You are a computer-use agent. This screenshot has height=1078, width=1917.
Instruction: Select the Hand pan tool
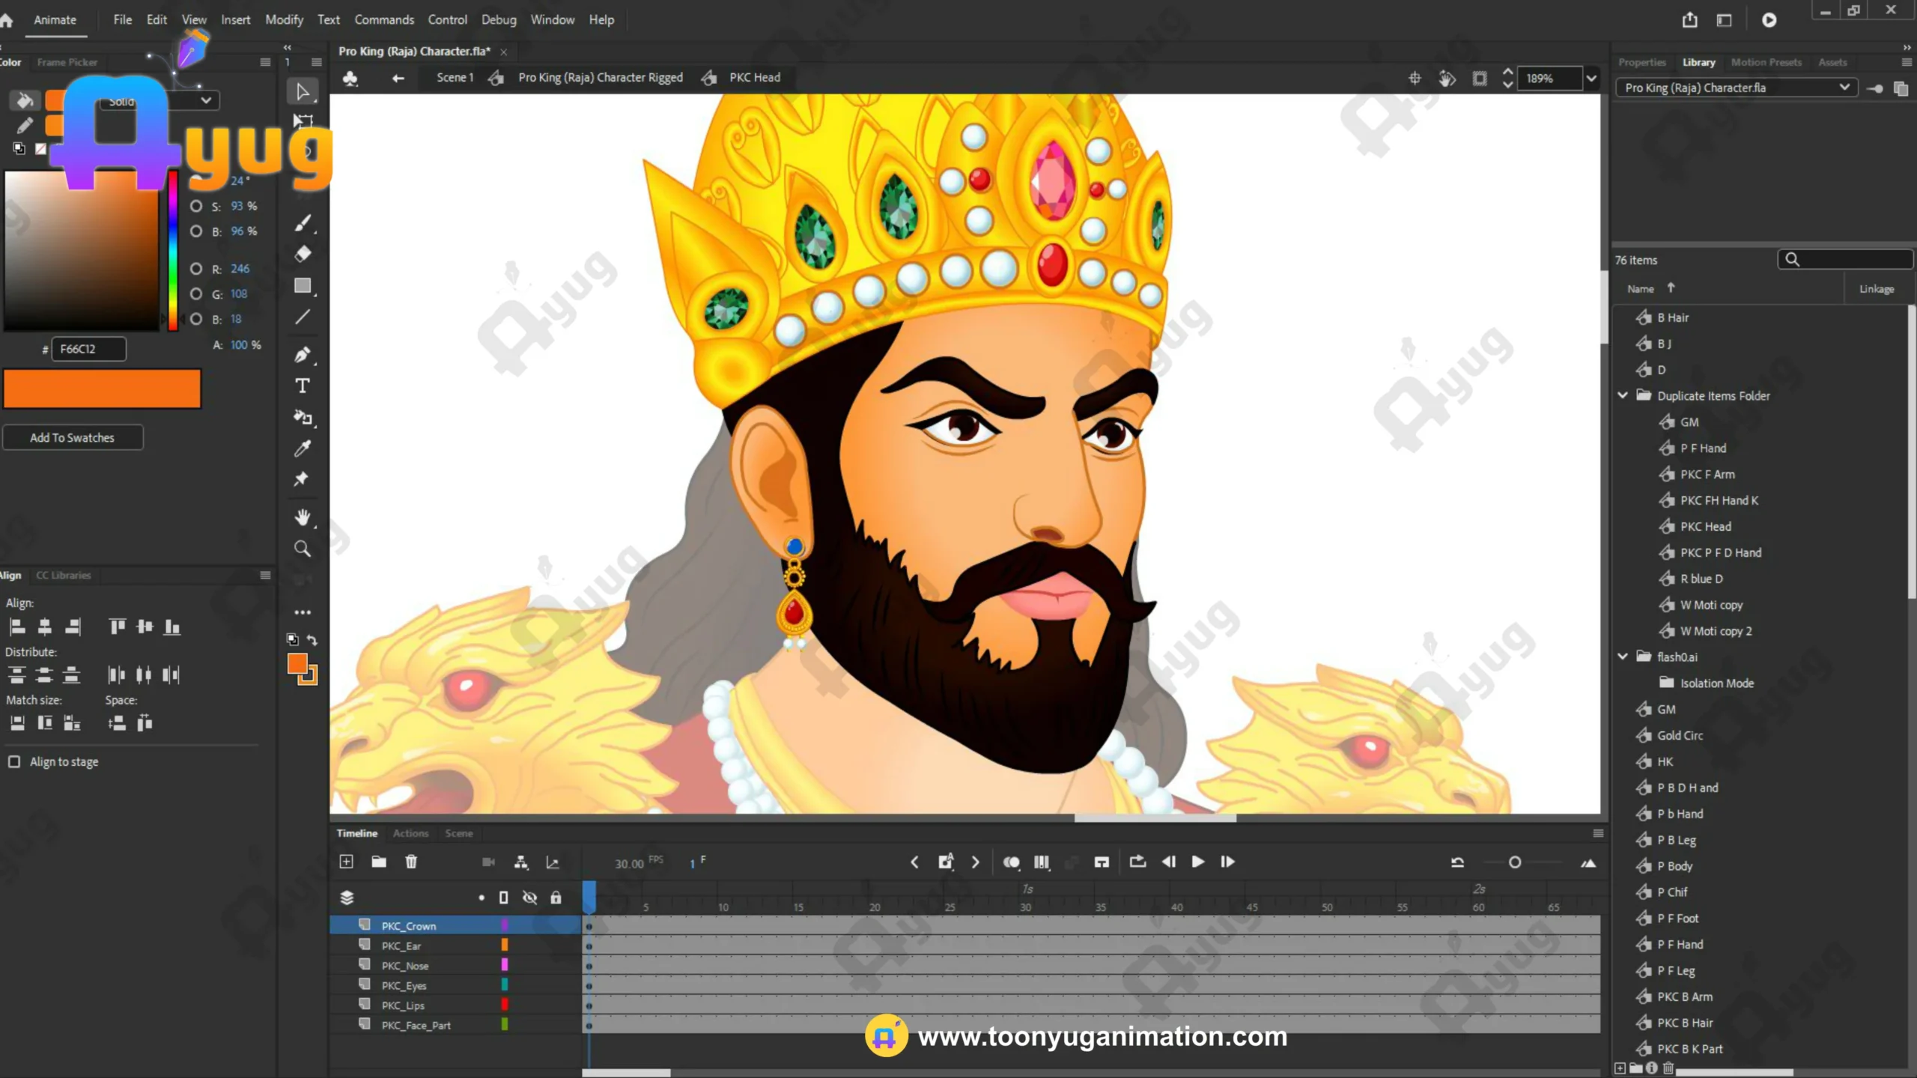pos(303,517)
